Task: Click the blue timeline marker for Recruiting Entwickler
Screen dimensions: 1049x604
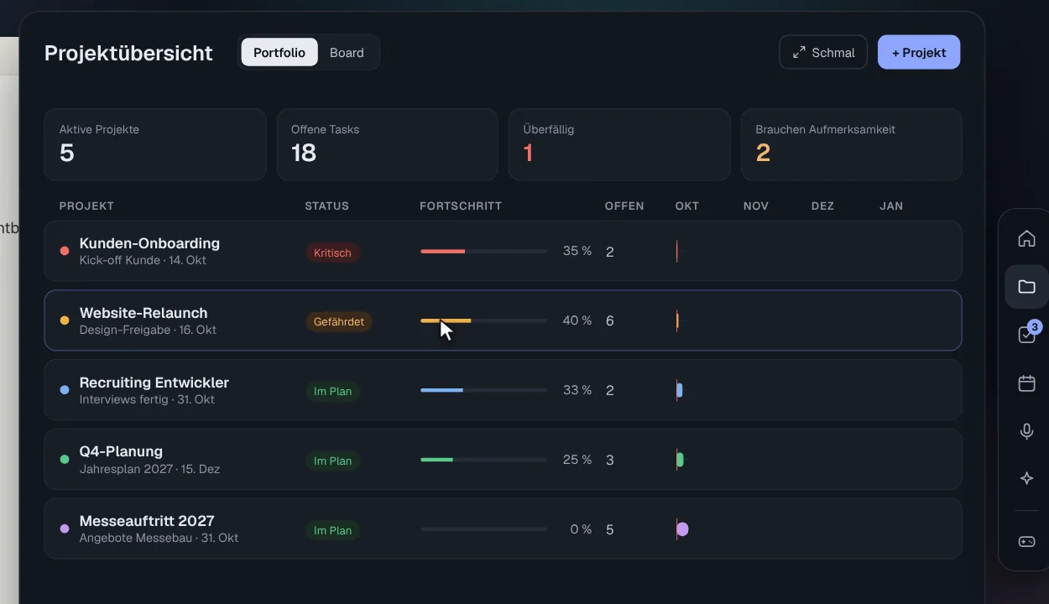Action: (680, 390)
